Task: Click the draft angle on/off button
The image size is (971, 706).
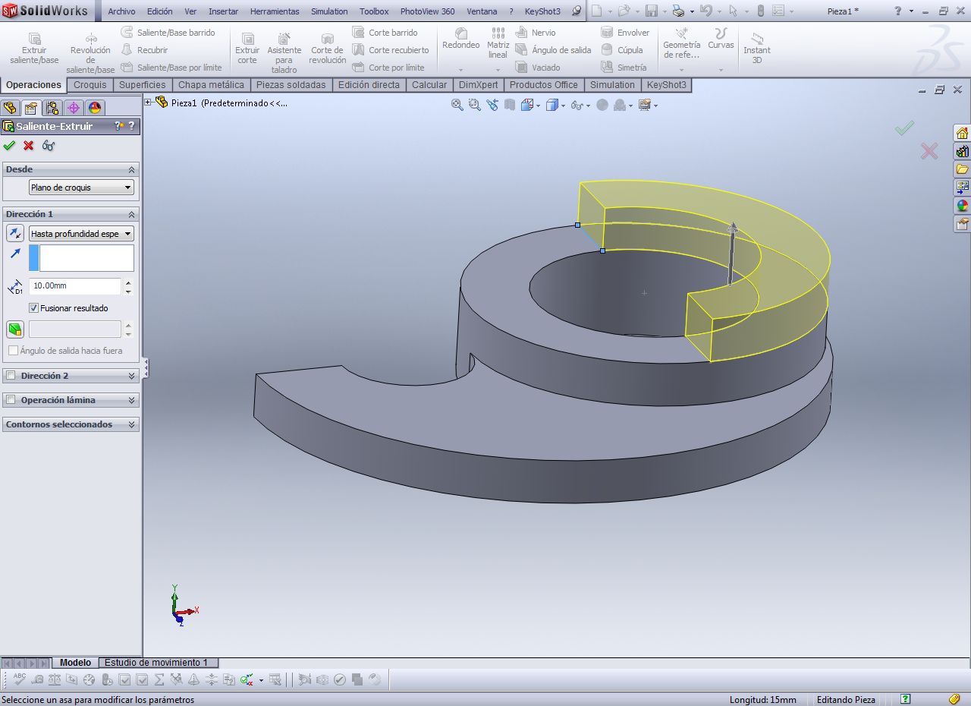Action: [x=15, y=329]
